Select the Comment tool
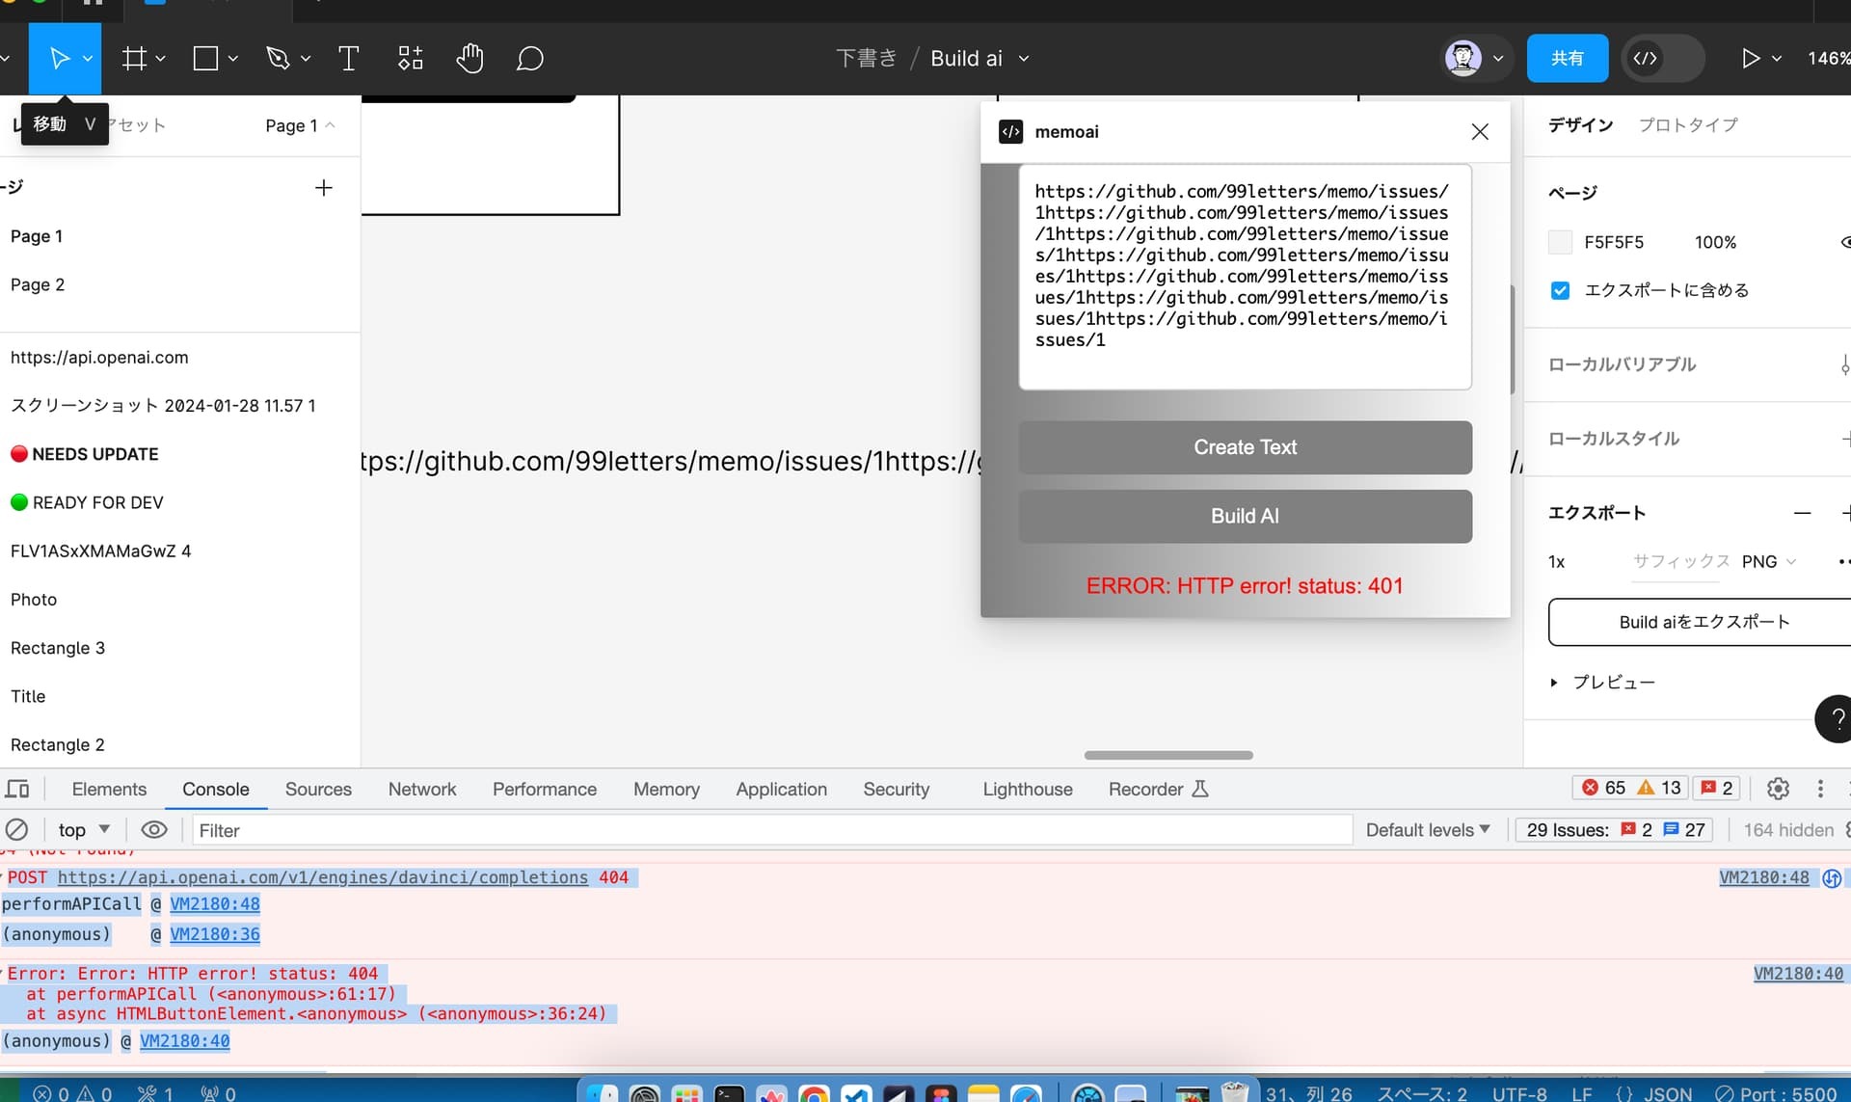 tap(530, 59)
